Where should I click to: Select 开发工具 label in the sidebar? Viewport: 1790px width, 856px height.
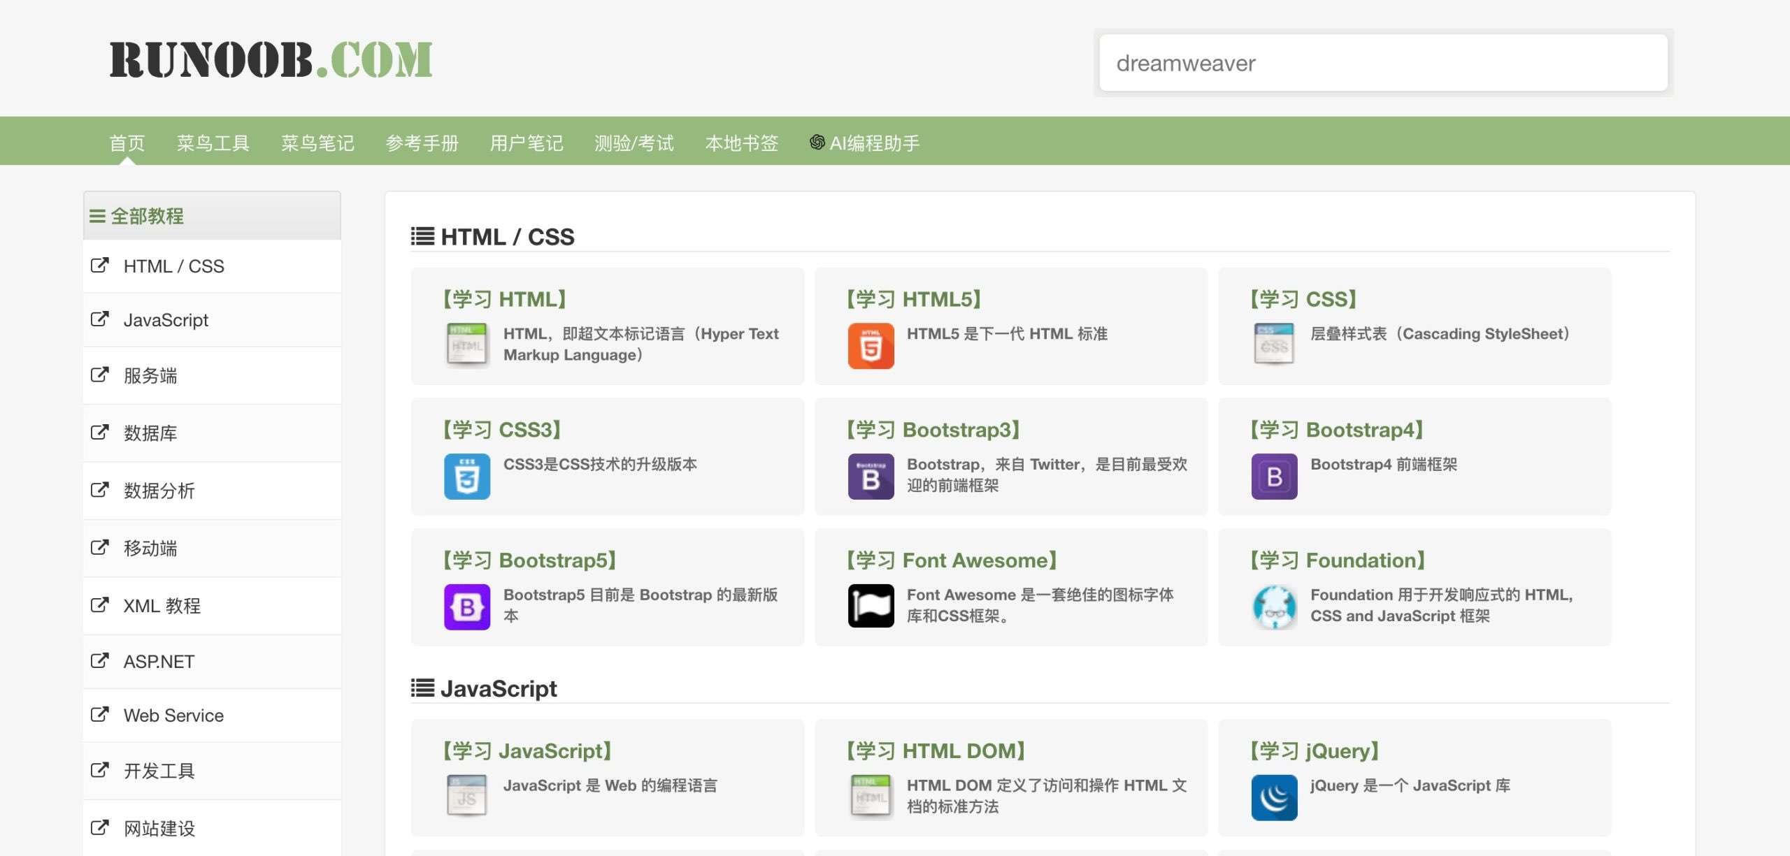pyautogui.click(x=159, y=771)
